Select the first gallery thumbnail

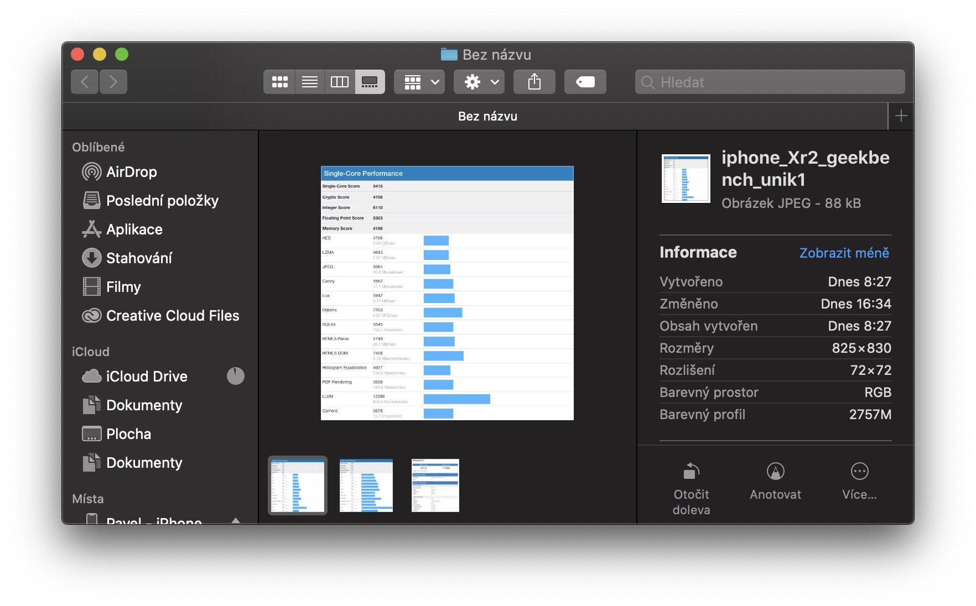point(298,485)
